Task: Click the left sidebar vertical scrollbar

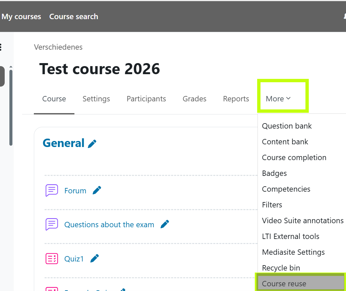Action: (11, 107)
